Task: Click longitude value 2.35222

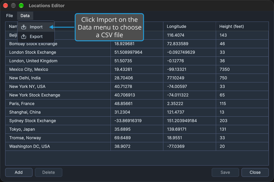Action: coord(175,104)
